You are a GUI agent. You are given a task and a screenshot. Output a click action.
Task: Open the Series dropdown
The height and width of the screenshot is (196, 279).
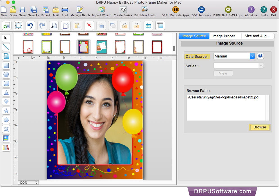[239, 66]
